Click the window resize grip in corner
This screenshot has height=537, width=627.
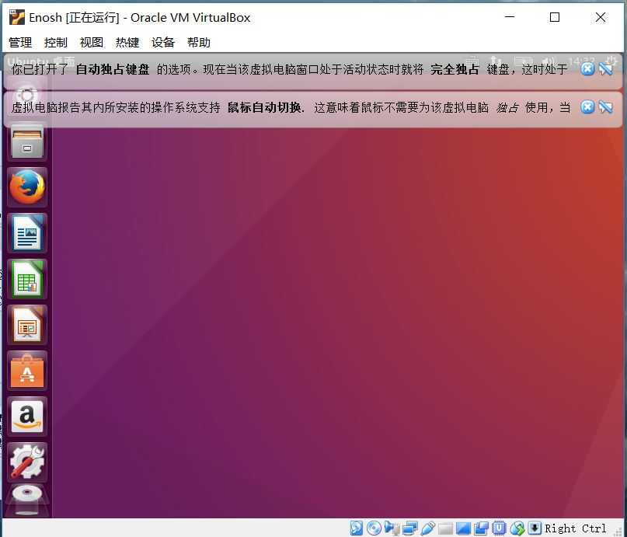tap(619, 531)
